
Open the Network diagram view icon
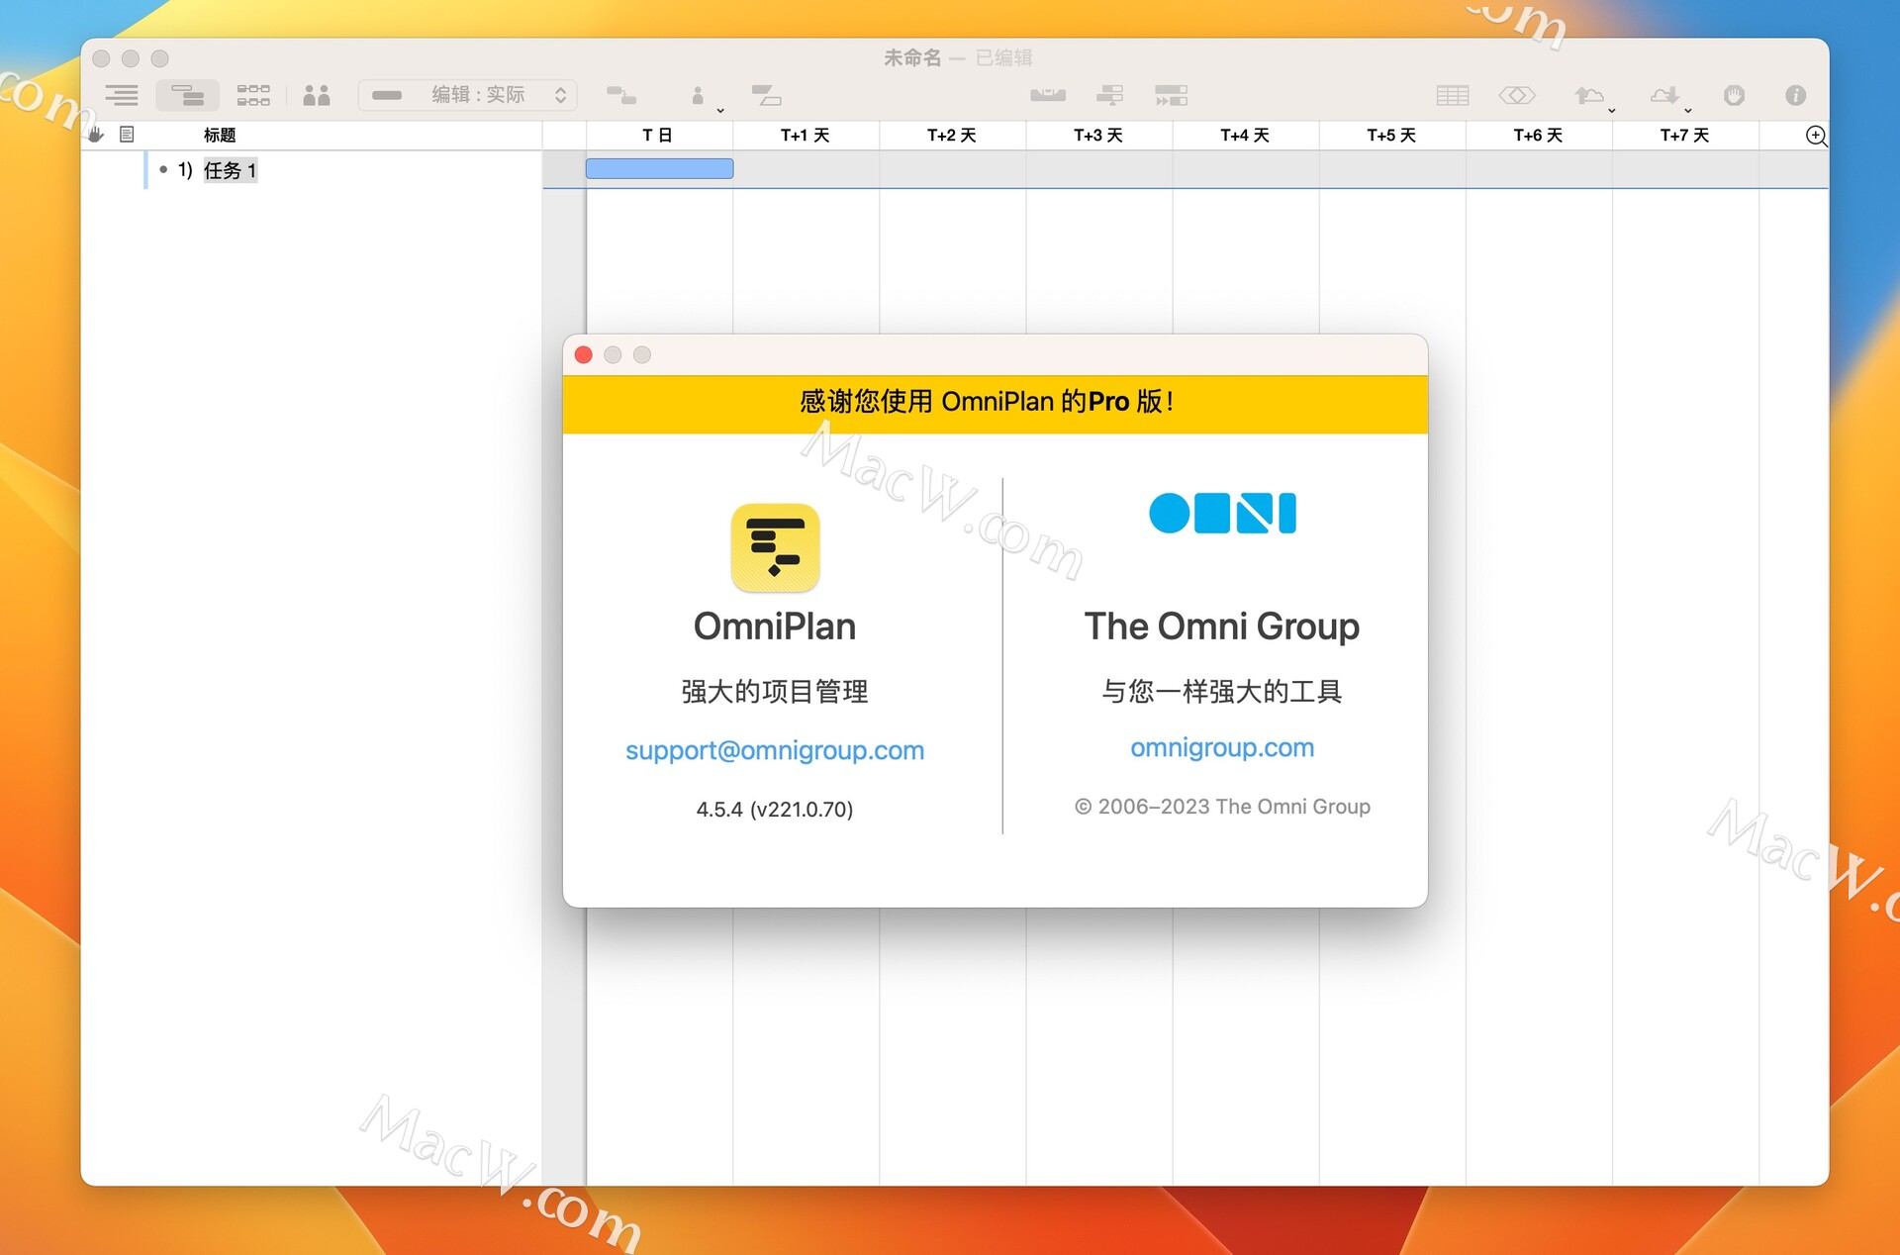(252, 95)
